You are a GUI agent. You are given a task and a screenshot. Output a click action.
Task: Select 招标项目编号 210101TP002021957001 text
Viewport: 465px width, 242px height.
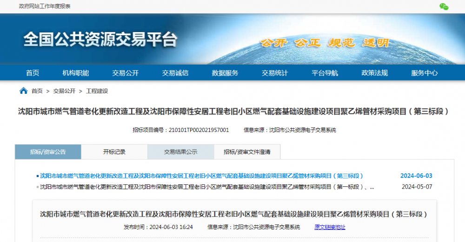tap(180, 130)
